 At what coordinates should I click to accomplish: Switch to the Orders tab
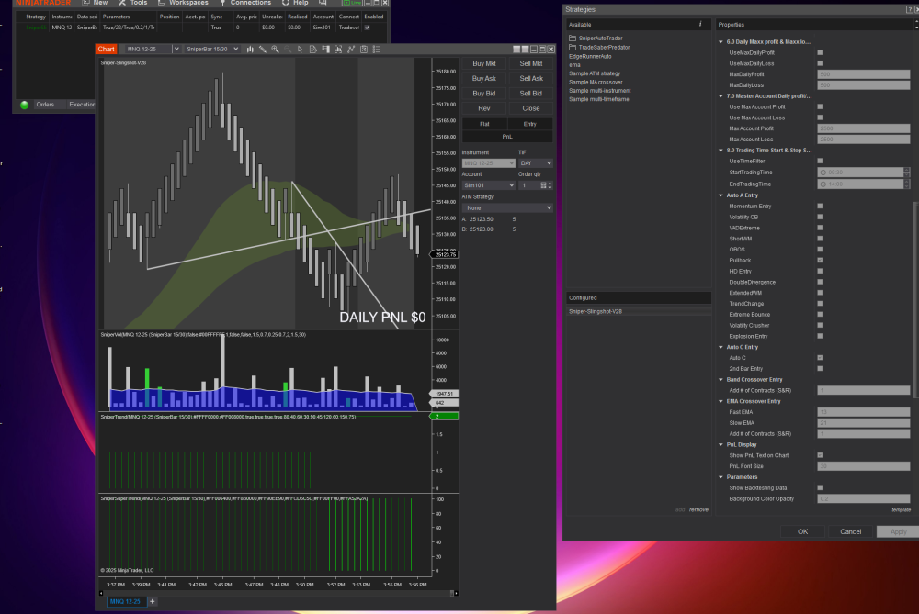click(x=45, y=105)
